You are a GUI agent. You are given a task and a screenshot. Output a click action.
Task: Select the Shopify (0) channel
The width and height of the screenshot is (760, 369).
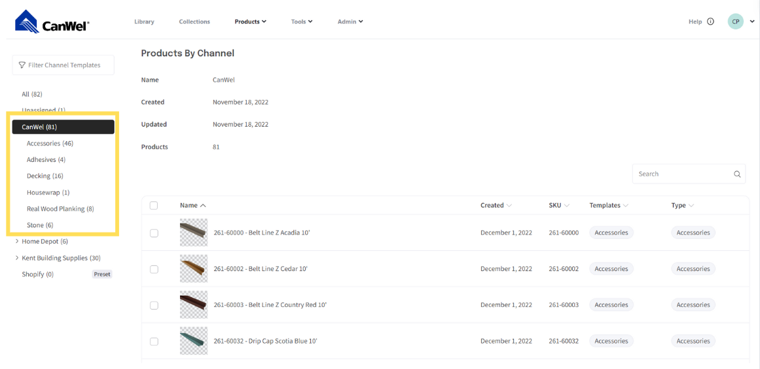tap(38, 274)
